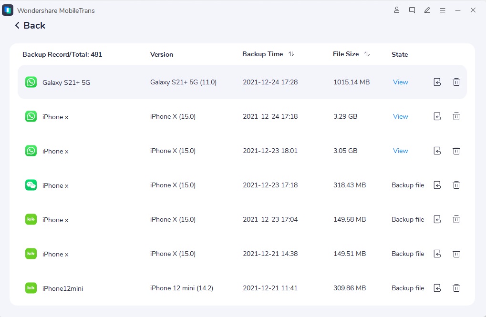Click WhatsApp icon of 3.29 GB backup
This screenshot has width=486, height=317.
pos(31,116)
